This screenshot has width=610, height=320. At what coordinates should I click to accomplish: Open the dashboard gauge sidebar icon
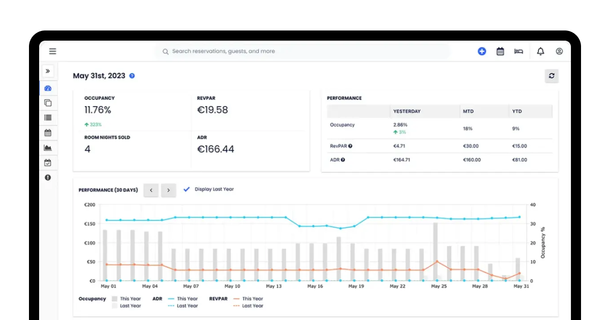[x=48, y=88]
